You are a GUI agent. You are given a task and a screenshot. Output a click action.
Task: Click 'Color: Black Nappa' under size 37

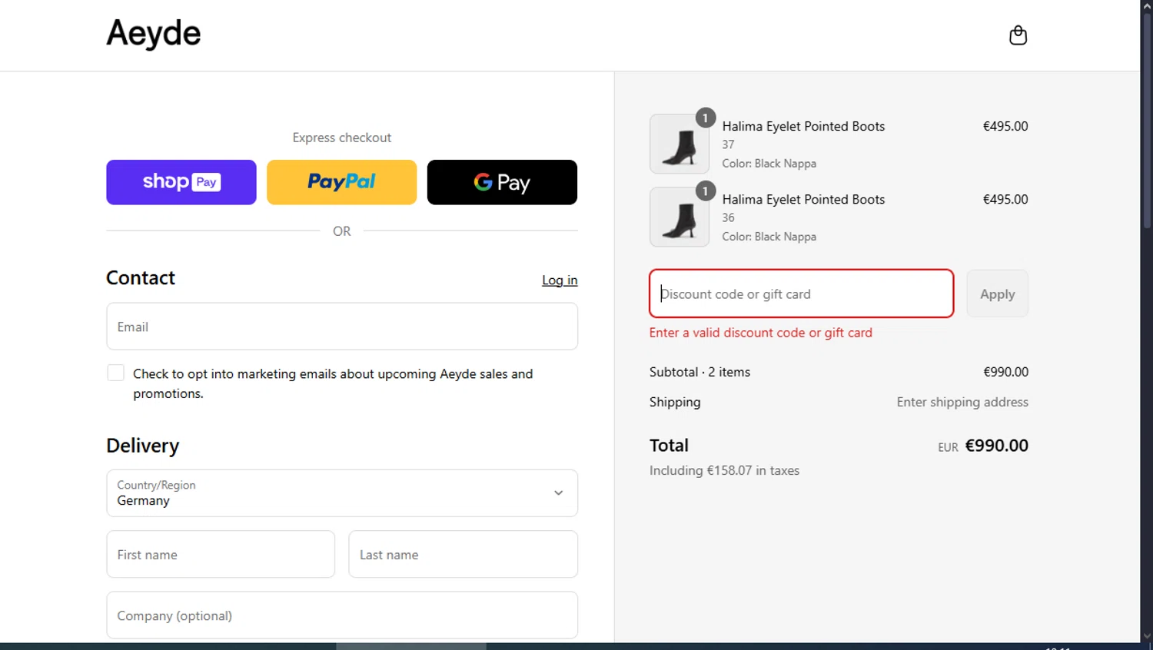(769, 164)
